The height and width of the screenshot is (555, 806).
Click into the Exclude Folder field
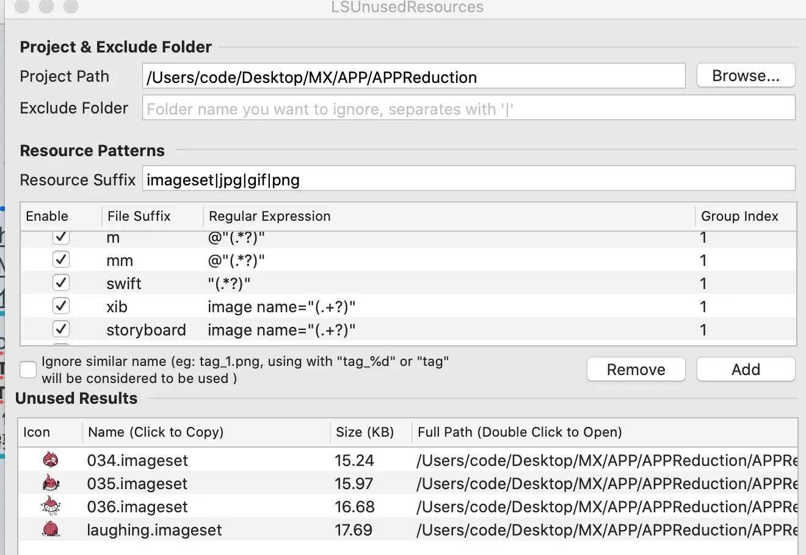(468, 109)
